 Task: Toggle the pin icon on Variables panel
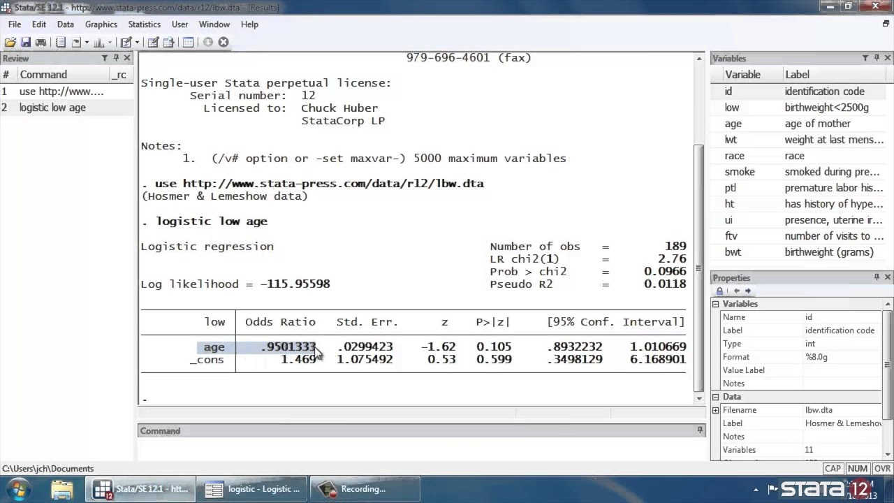[877, 58]
